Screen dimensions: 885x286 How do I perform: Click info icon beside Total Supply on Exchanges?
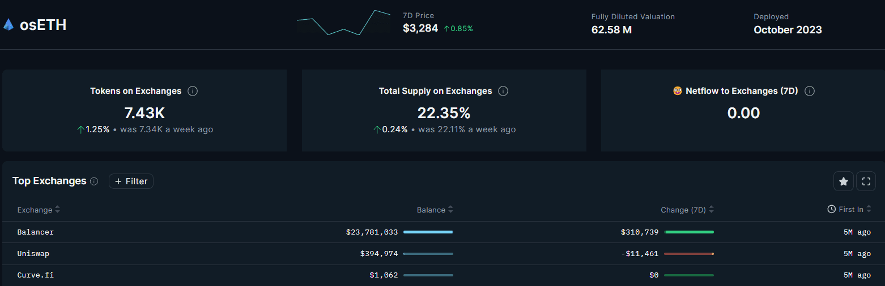[503, 91]
